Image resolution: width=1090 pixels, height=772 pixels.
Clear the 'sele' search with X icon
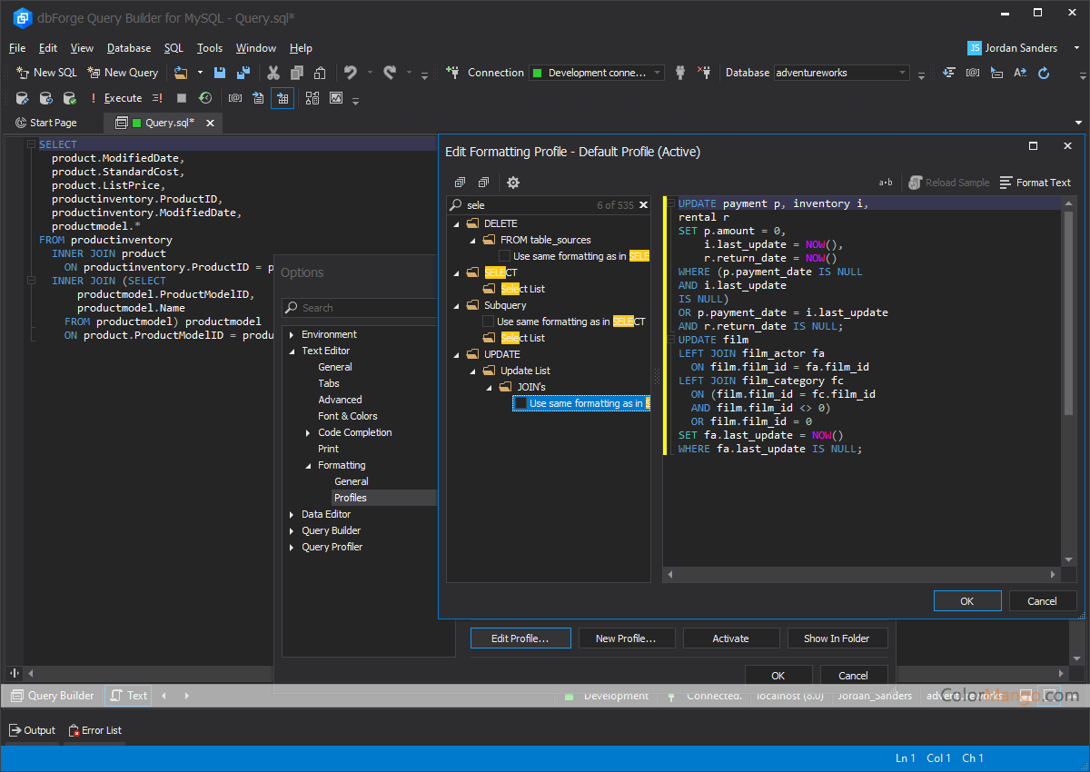[643, 205]
